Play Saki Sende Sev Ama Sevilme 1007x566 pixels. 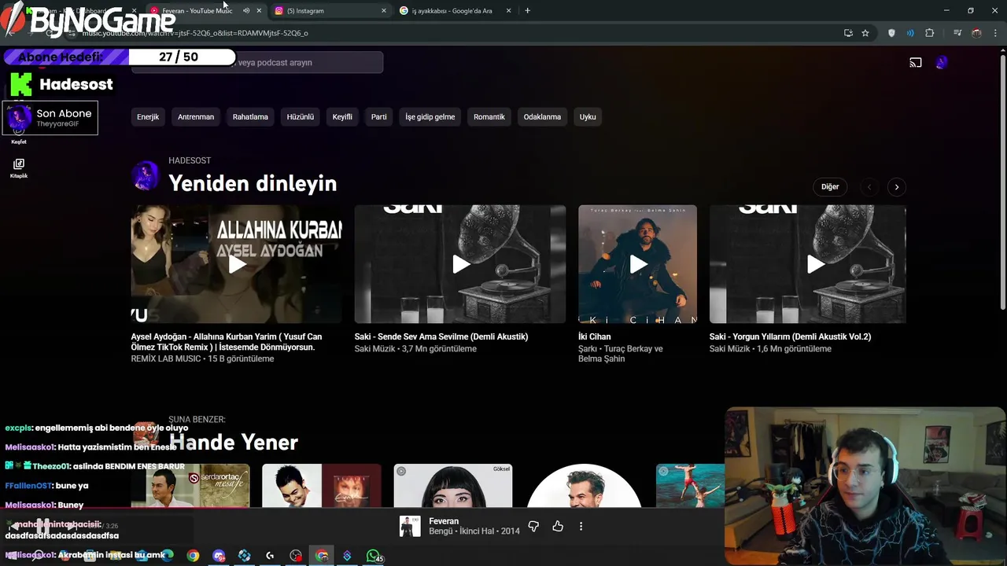(460, 264)
